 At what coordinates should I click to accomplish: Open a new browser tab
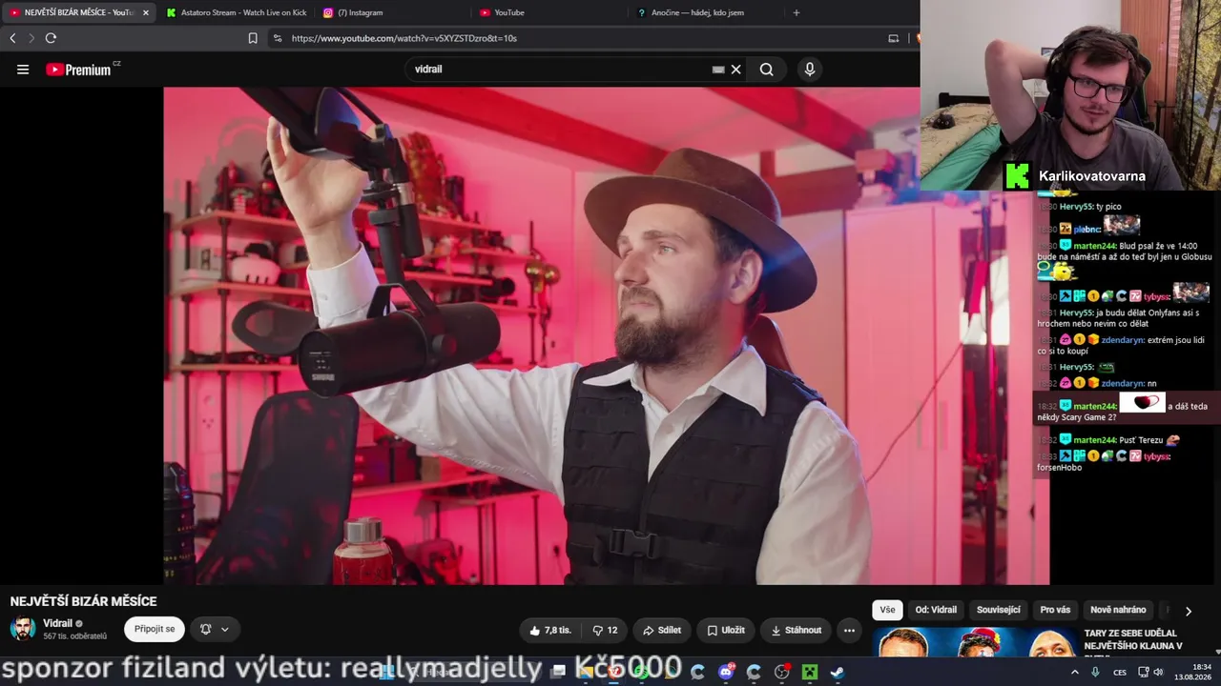point(797,12)
